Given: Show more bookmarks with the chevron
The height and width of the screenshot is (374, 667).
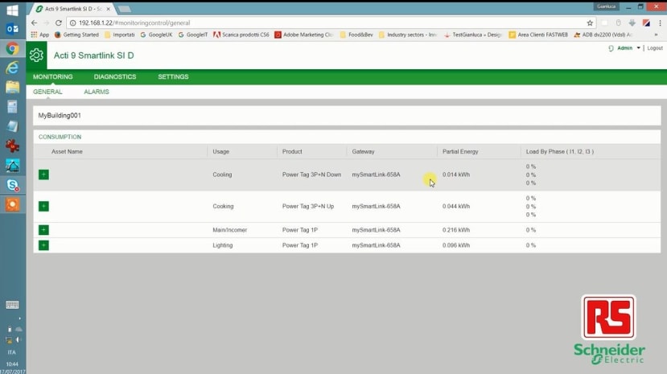Looking at the screenshot, I should pyautogui.click(x=656, y=35).
